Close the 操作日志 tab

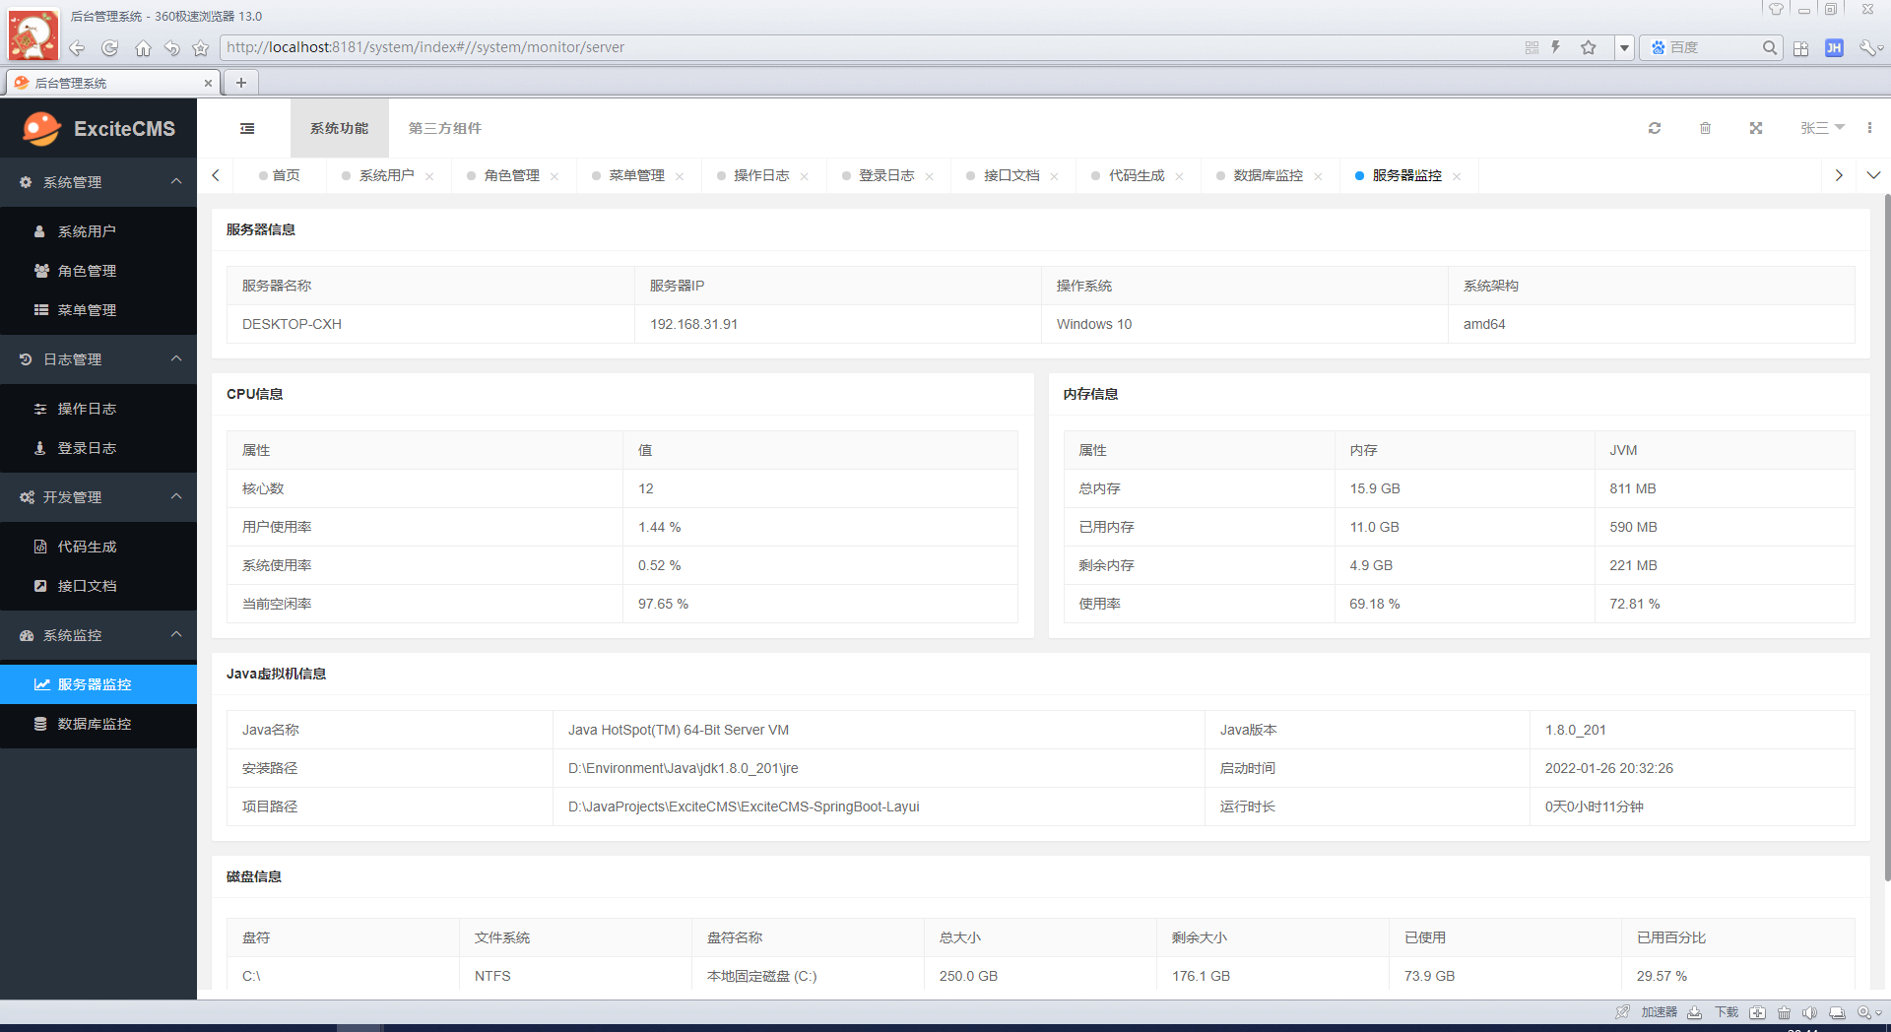[x=805, y=175]
